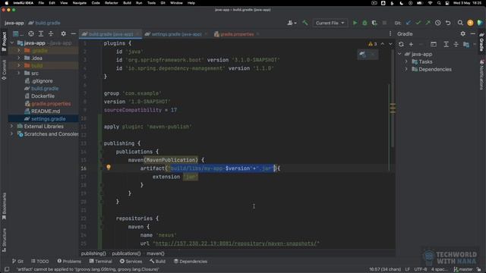Click master branch widget in status bar
Image resolution: width=486 pixels, height=273 pixels.
click(x=463, y=269)
